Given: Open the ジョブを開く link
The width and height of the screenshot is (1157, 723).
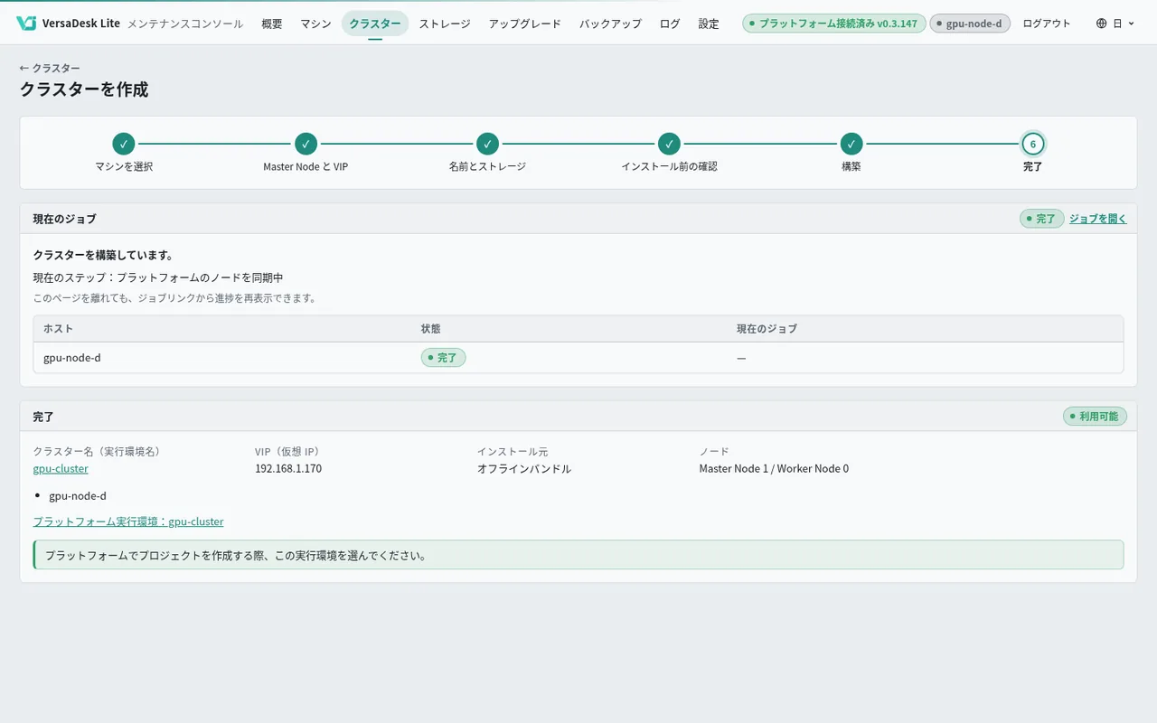Looking at the screenshot, I should click(x=1098, y=219).
